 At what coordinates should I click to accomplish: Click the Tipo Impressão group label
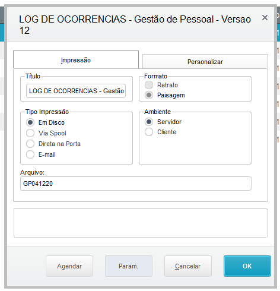(x=47, y=112)
